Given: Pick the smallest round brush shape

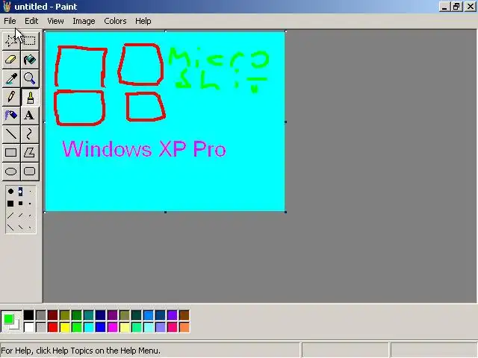Looking at the screenshot, I should 30,192.
